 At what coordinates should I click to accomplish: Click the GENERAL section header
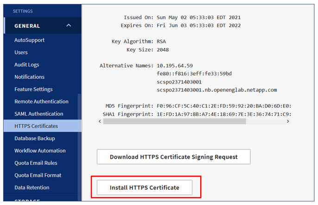click(x=42, y=26)
